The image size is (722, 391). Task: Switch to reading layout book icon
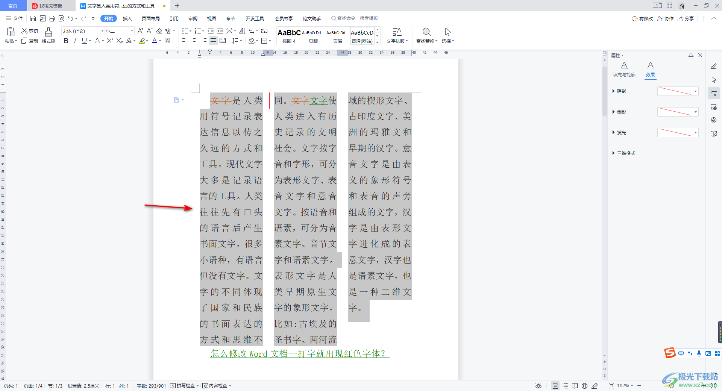(x=575, y=386)
